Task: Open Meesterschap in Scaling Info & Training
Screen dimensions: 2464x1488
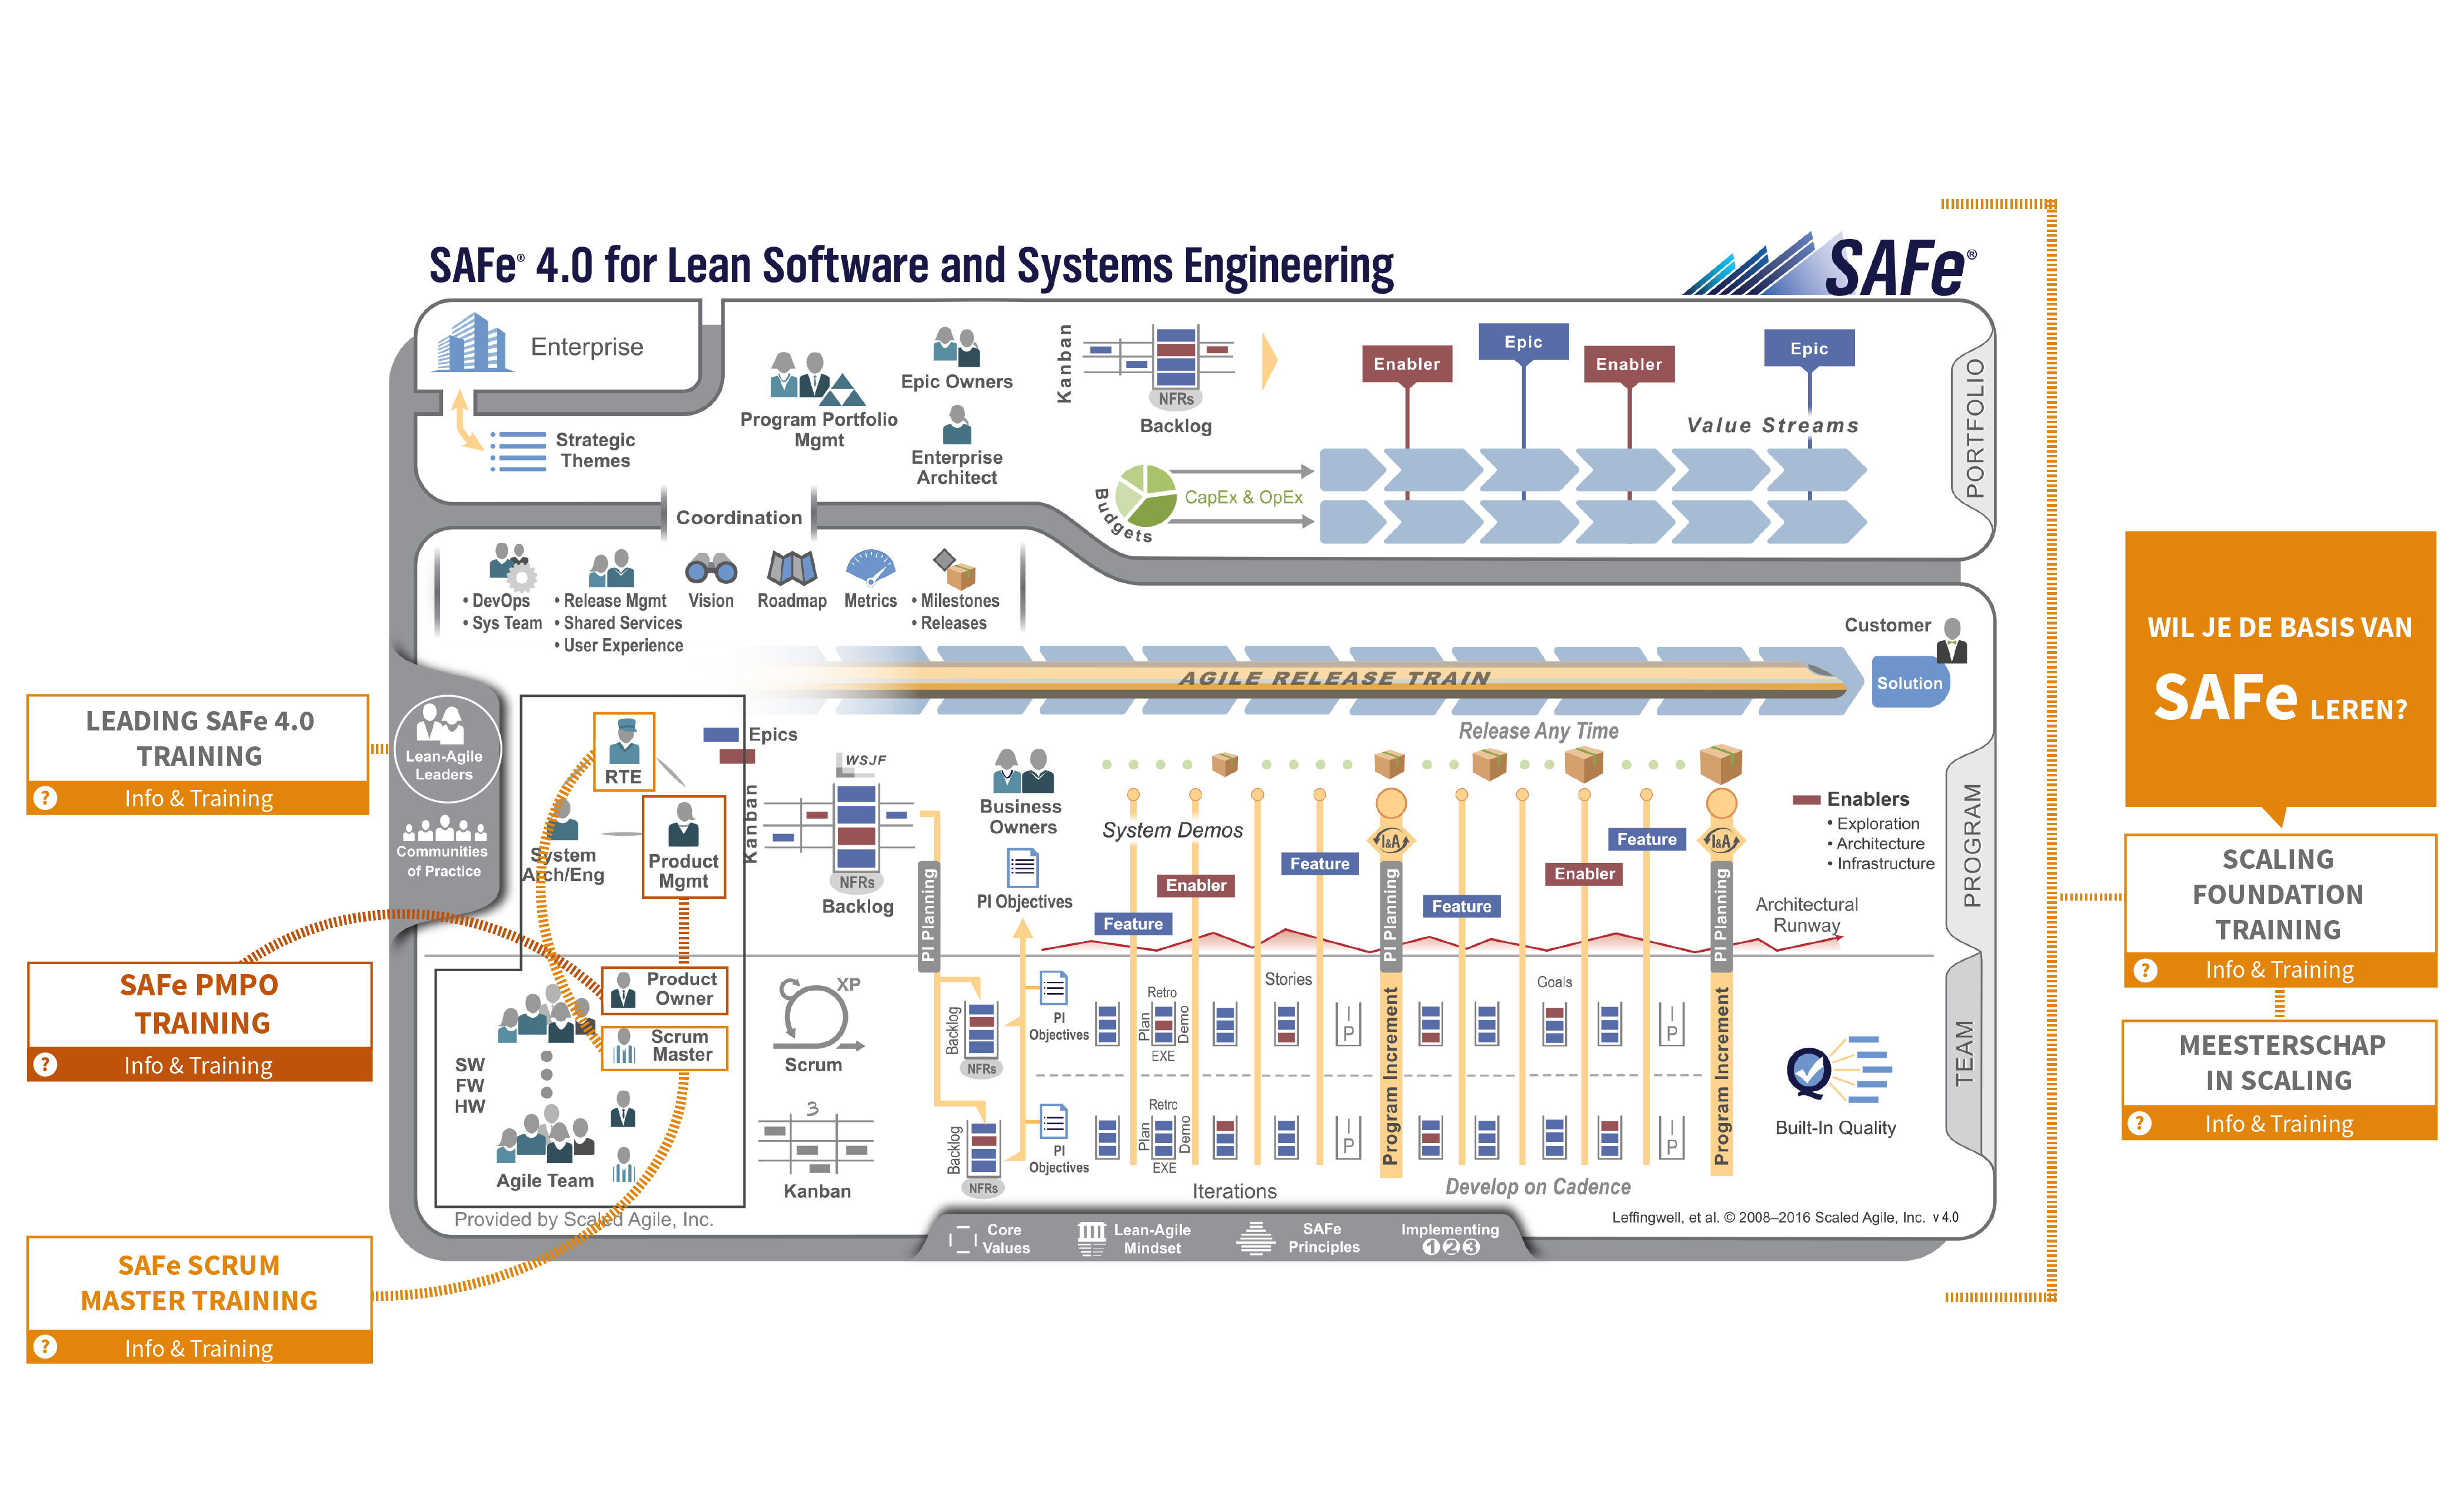Action: (x=2280, y=1124)
